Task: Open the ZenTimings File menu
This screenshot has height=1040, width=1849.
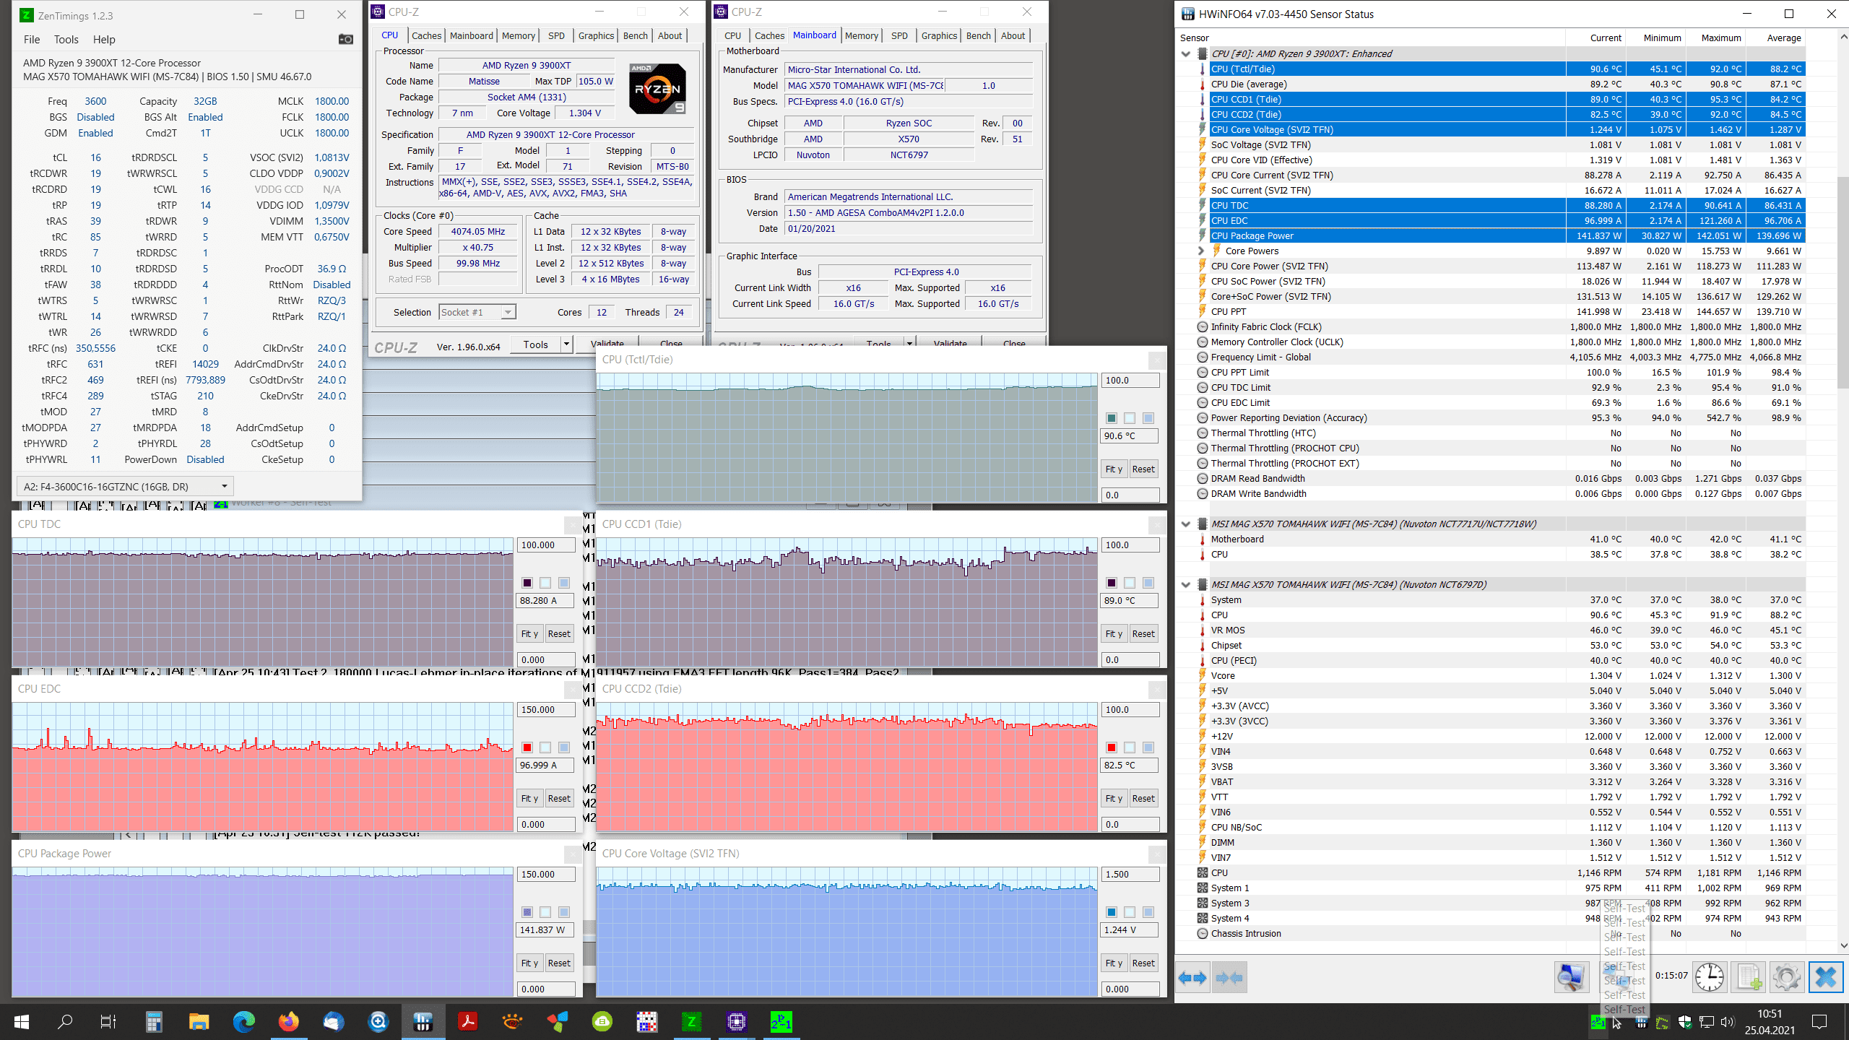Action: 32,40
